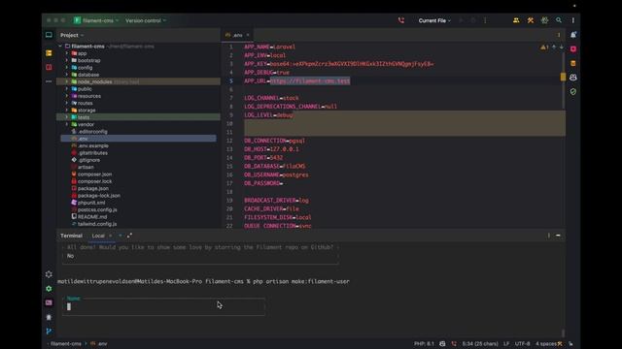Expand the app folder
The height and width of the screenshot is (349, 622).
point(67,53)
